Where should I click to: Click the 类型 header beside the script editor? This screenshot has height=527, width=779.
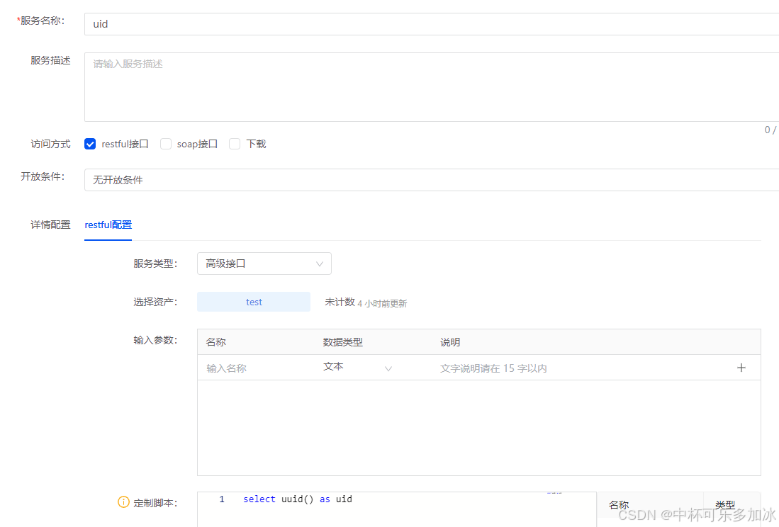click(725, 505)
